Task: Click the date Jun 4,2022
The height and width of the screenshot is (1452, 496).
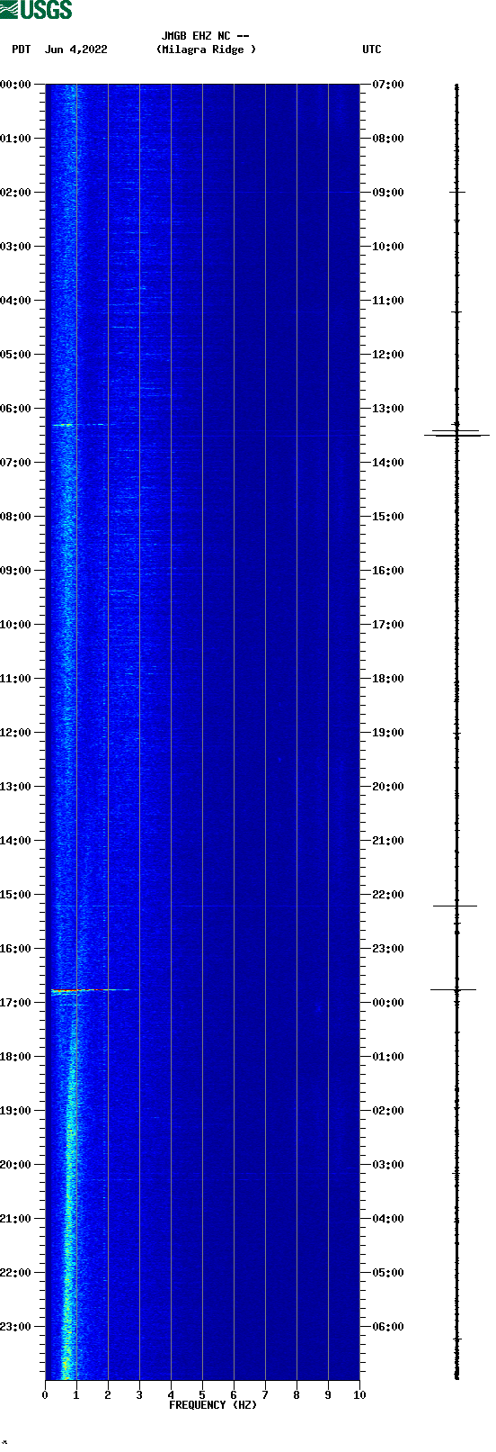Action: coord(75,50)
